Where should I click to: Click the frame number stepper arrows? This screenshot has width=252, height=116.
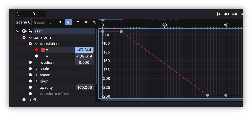coord(18,14)
